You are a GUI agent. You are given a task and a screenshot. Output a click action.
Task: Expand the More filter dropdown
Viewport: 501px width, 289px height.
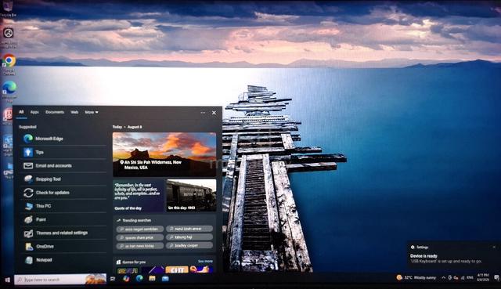pyautogui.click(x=92, y=112)
